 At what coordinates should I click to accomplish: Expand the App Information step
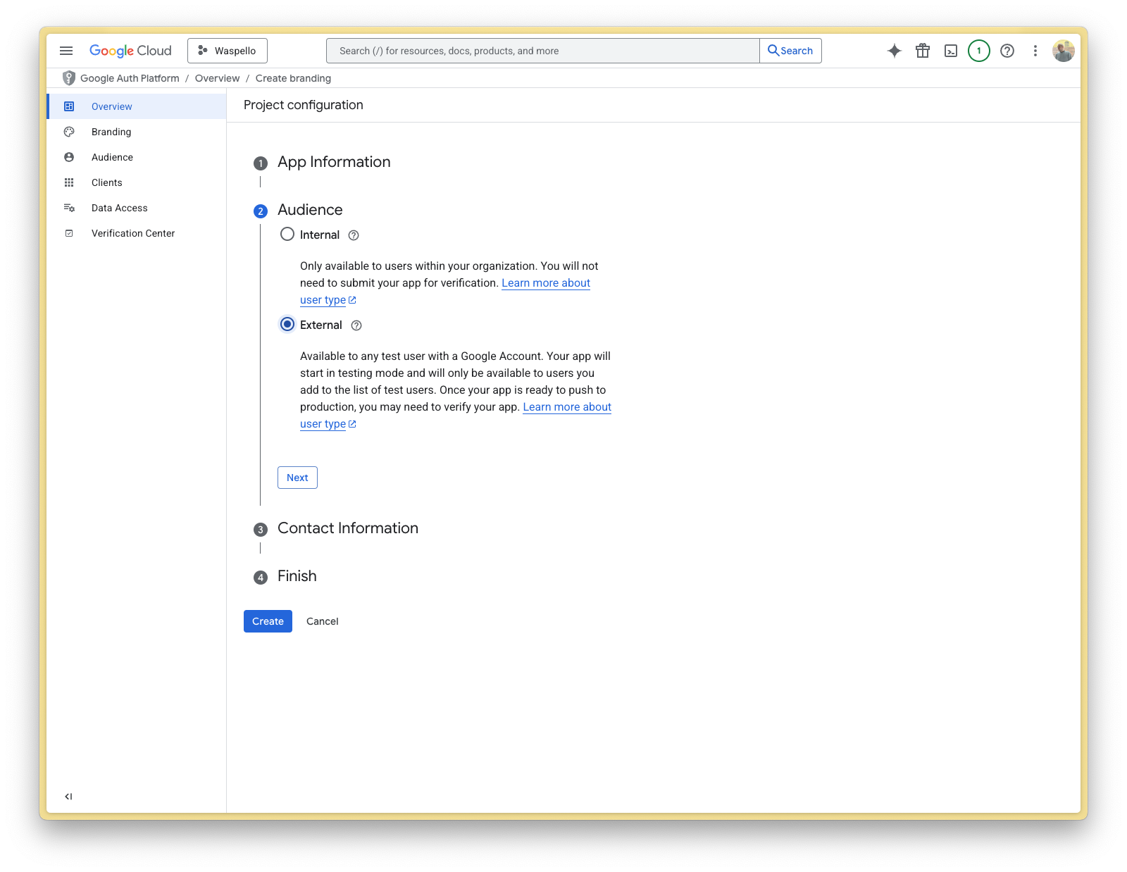[x=334, y=162]
